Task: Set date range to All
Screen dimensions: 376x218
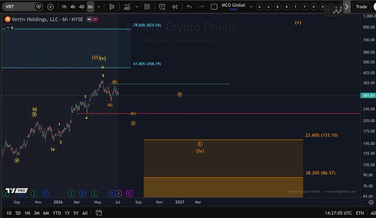Action: pyautogui.click(x=85, y=213)
